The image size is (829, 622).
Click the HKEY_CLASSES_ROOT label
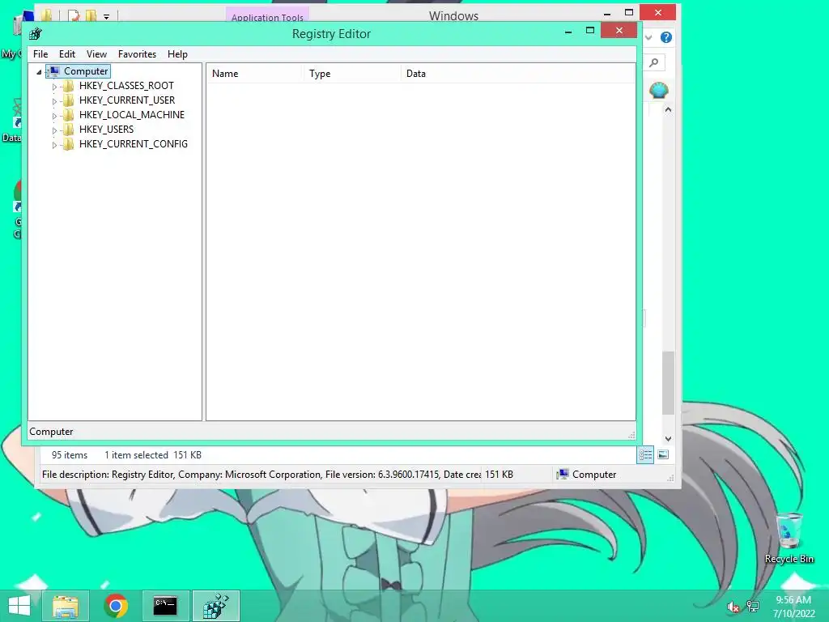(x=126, y=86)
